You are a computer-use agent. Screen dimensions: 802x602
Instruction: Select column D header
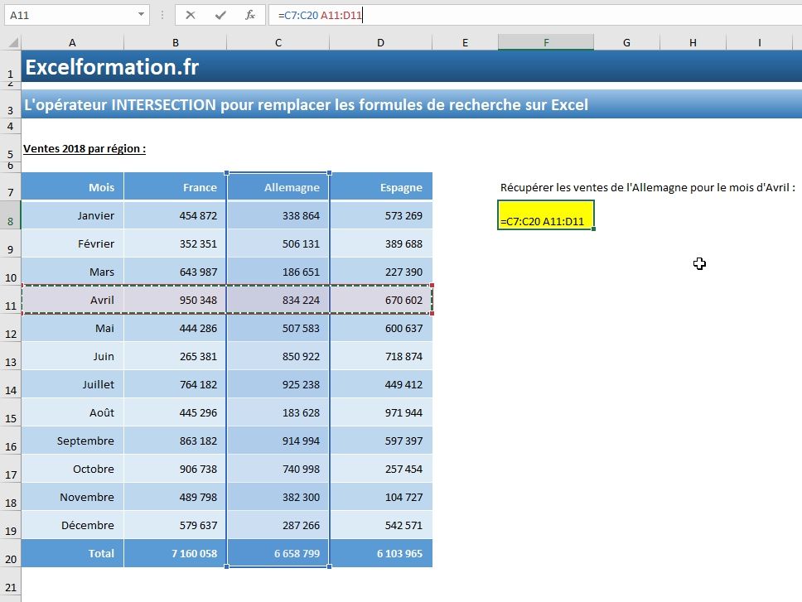pos(380,43)
